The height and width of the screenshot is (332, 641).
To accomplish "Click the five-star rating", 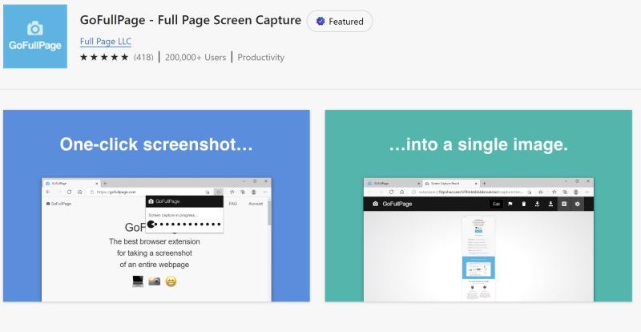I will 104,57.
